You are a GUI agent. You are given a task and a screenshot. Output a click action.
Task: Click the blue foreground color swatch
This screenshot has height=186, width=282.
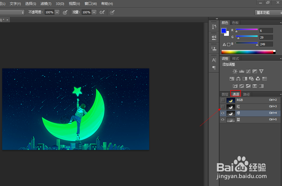224,31
